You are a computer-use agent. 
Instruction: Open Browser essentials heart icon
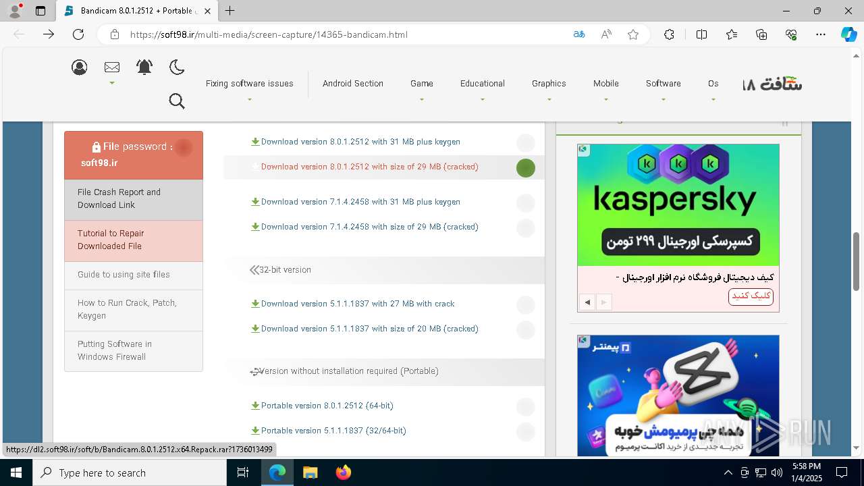point(791,34)
